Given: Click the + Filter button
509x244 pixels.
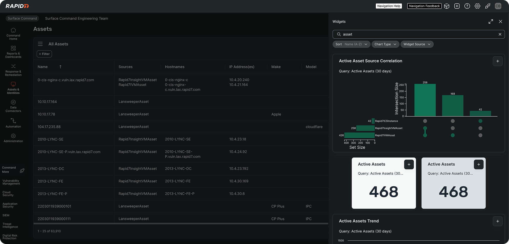Looking at the screenshot, I should (44, 54).
